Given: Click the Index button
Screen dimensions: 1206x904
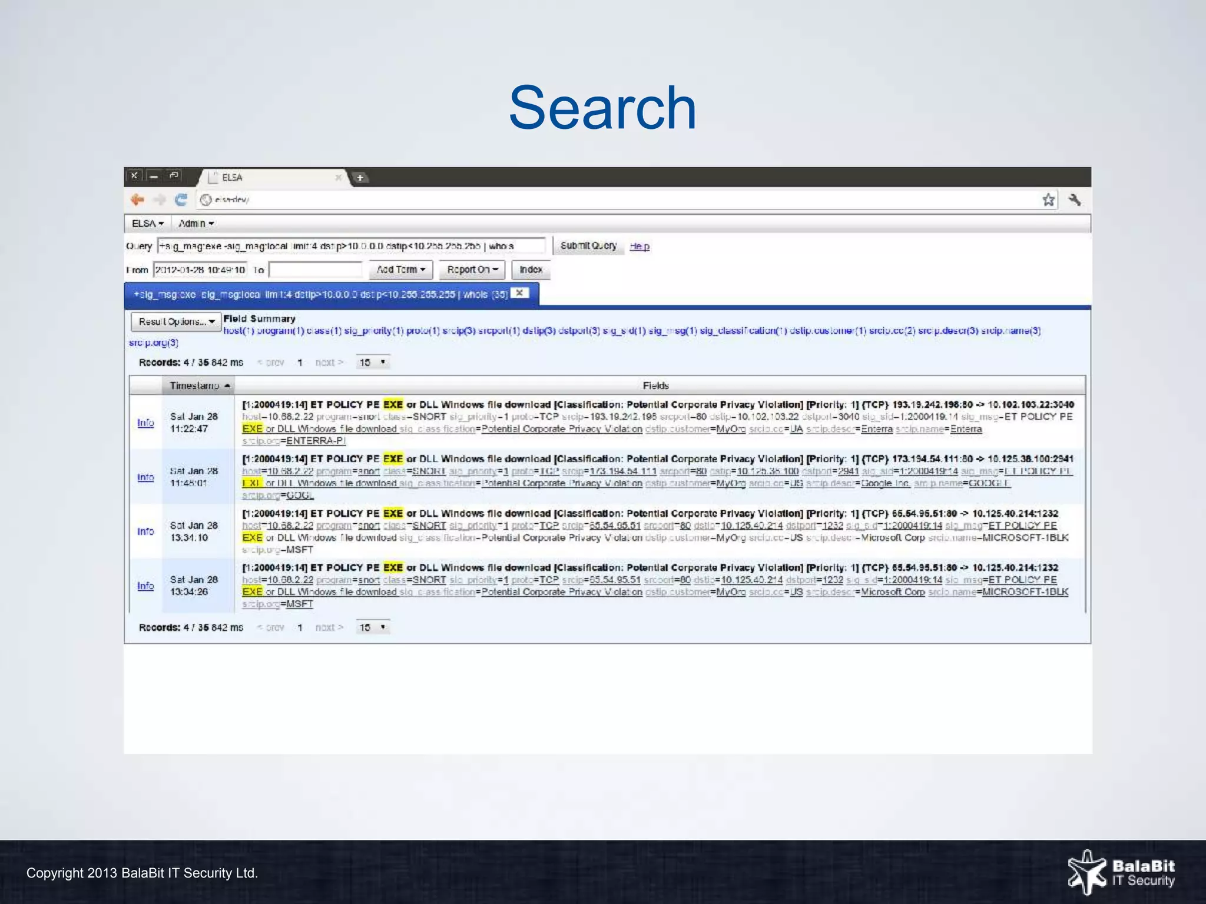Looking at the screenshot, I should point(531,270).
